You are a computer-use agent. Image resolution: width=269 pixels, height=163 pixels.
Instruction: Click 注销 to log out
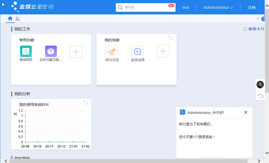pyautogui.click(x=252, y=7)
